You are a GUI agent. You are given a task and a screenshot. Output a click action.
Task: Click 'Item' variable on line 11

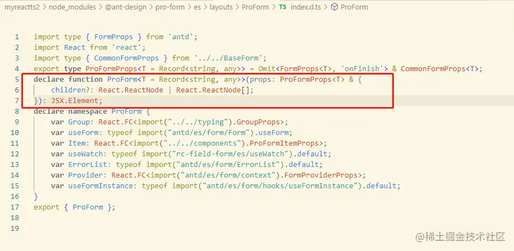pos(77,143)
